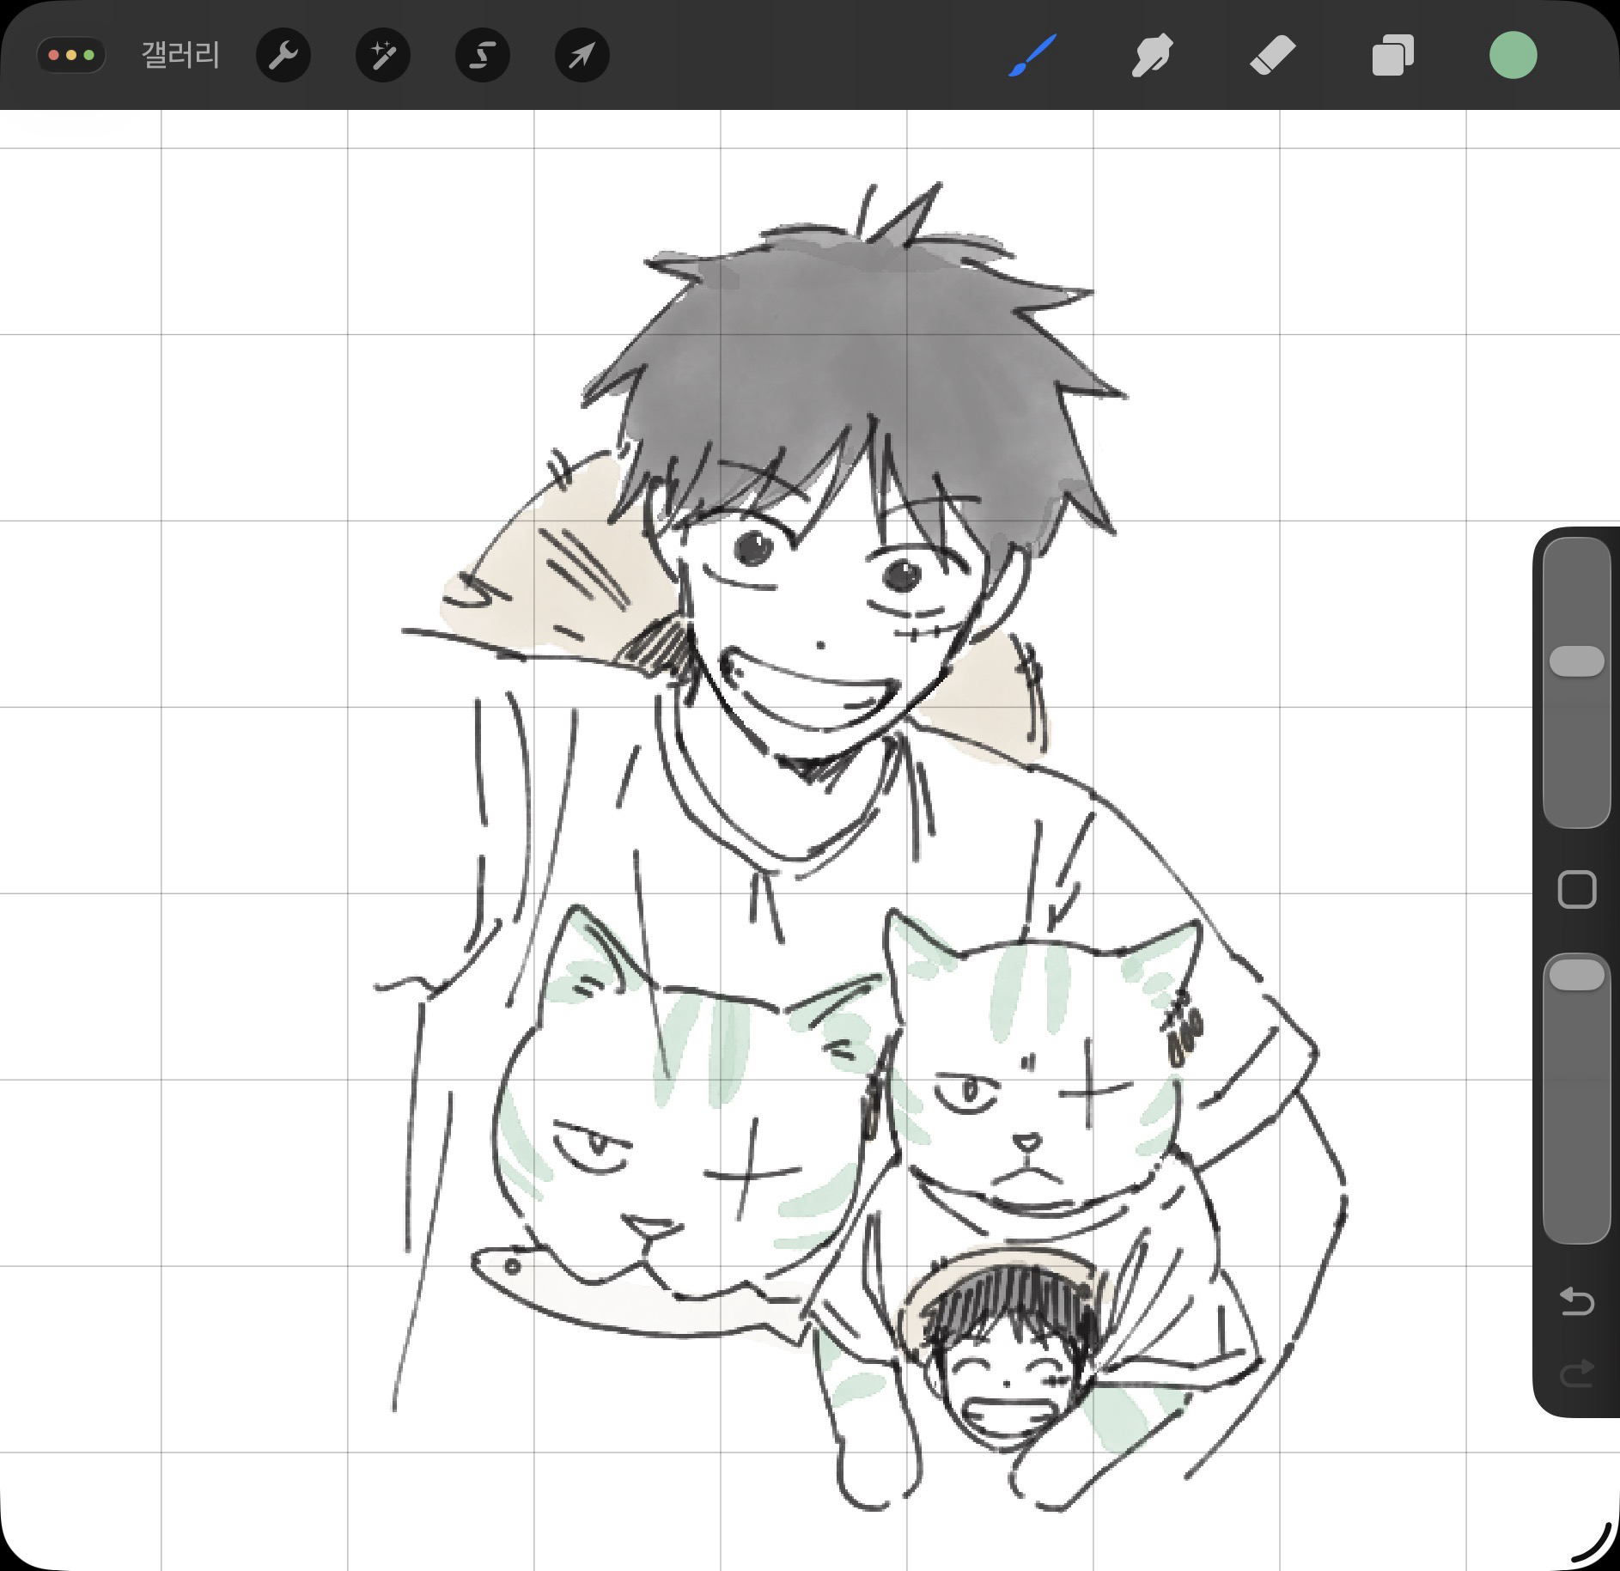Viewport: 1620px width, 1571px height.
Task: Undo the last stroke
Action: click(1576, 1301)
